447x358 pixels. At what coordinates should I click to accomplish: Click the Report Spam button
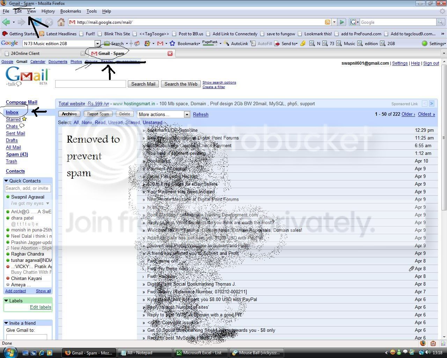coord(98,114)
